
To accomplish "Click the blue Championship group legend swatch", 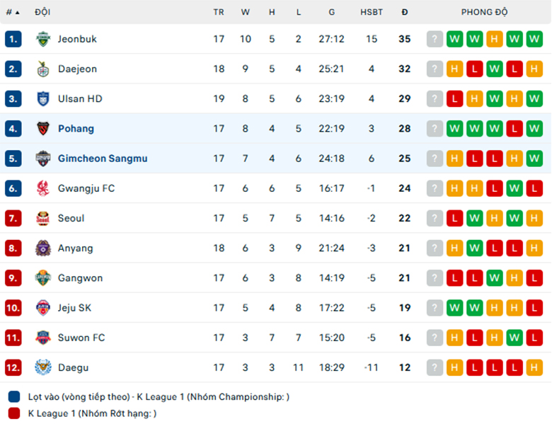I will coord(14,396).
